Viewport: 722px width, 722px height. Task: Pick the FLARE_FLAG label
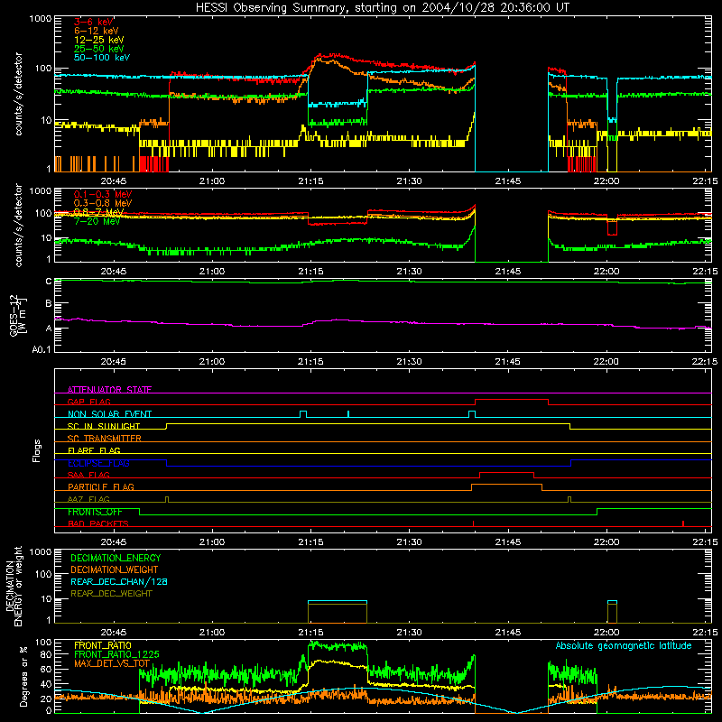point(94,450)
